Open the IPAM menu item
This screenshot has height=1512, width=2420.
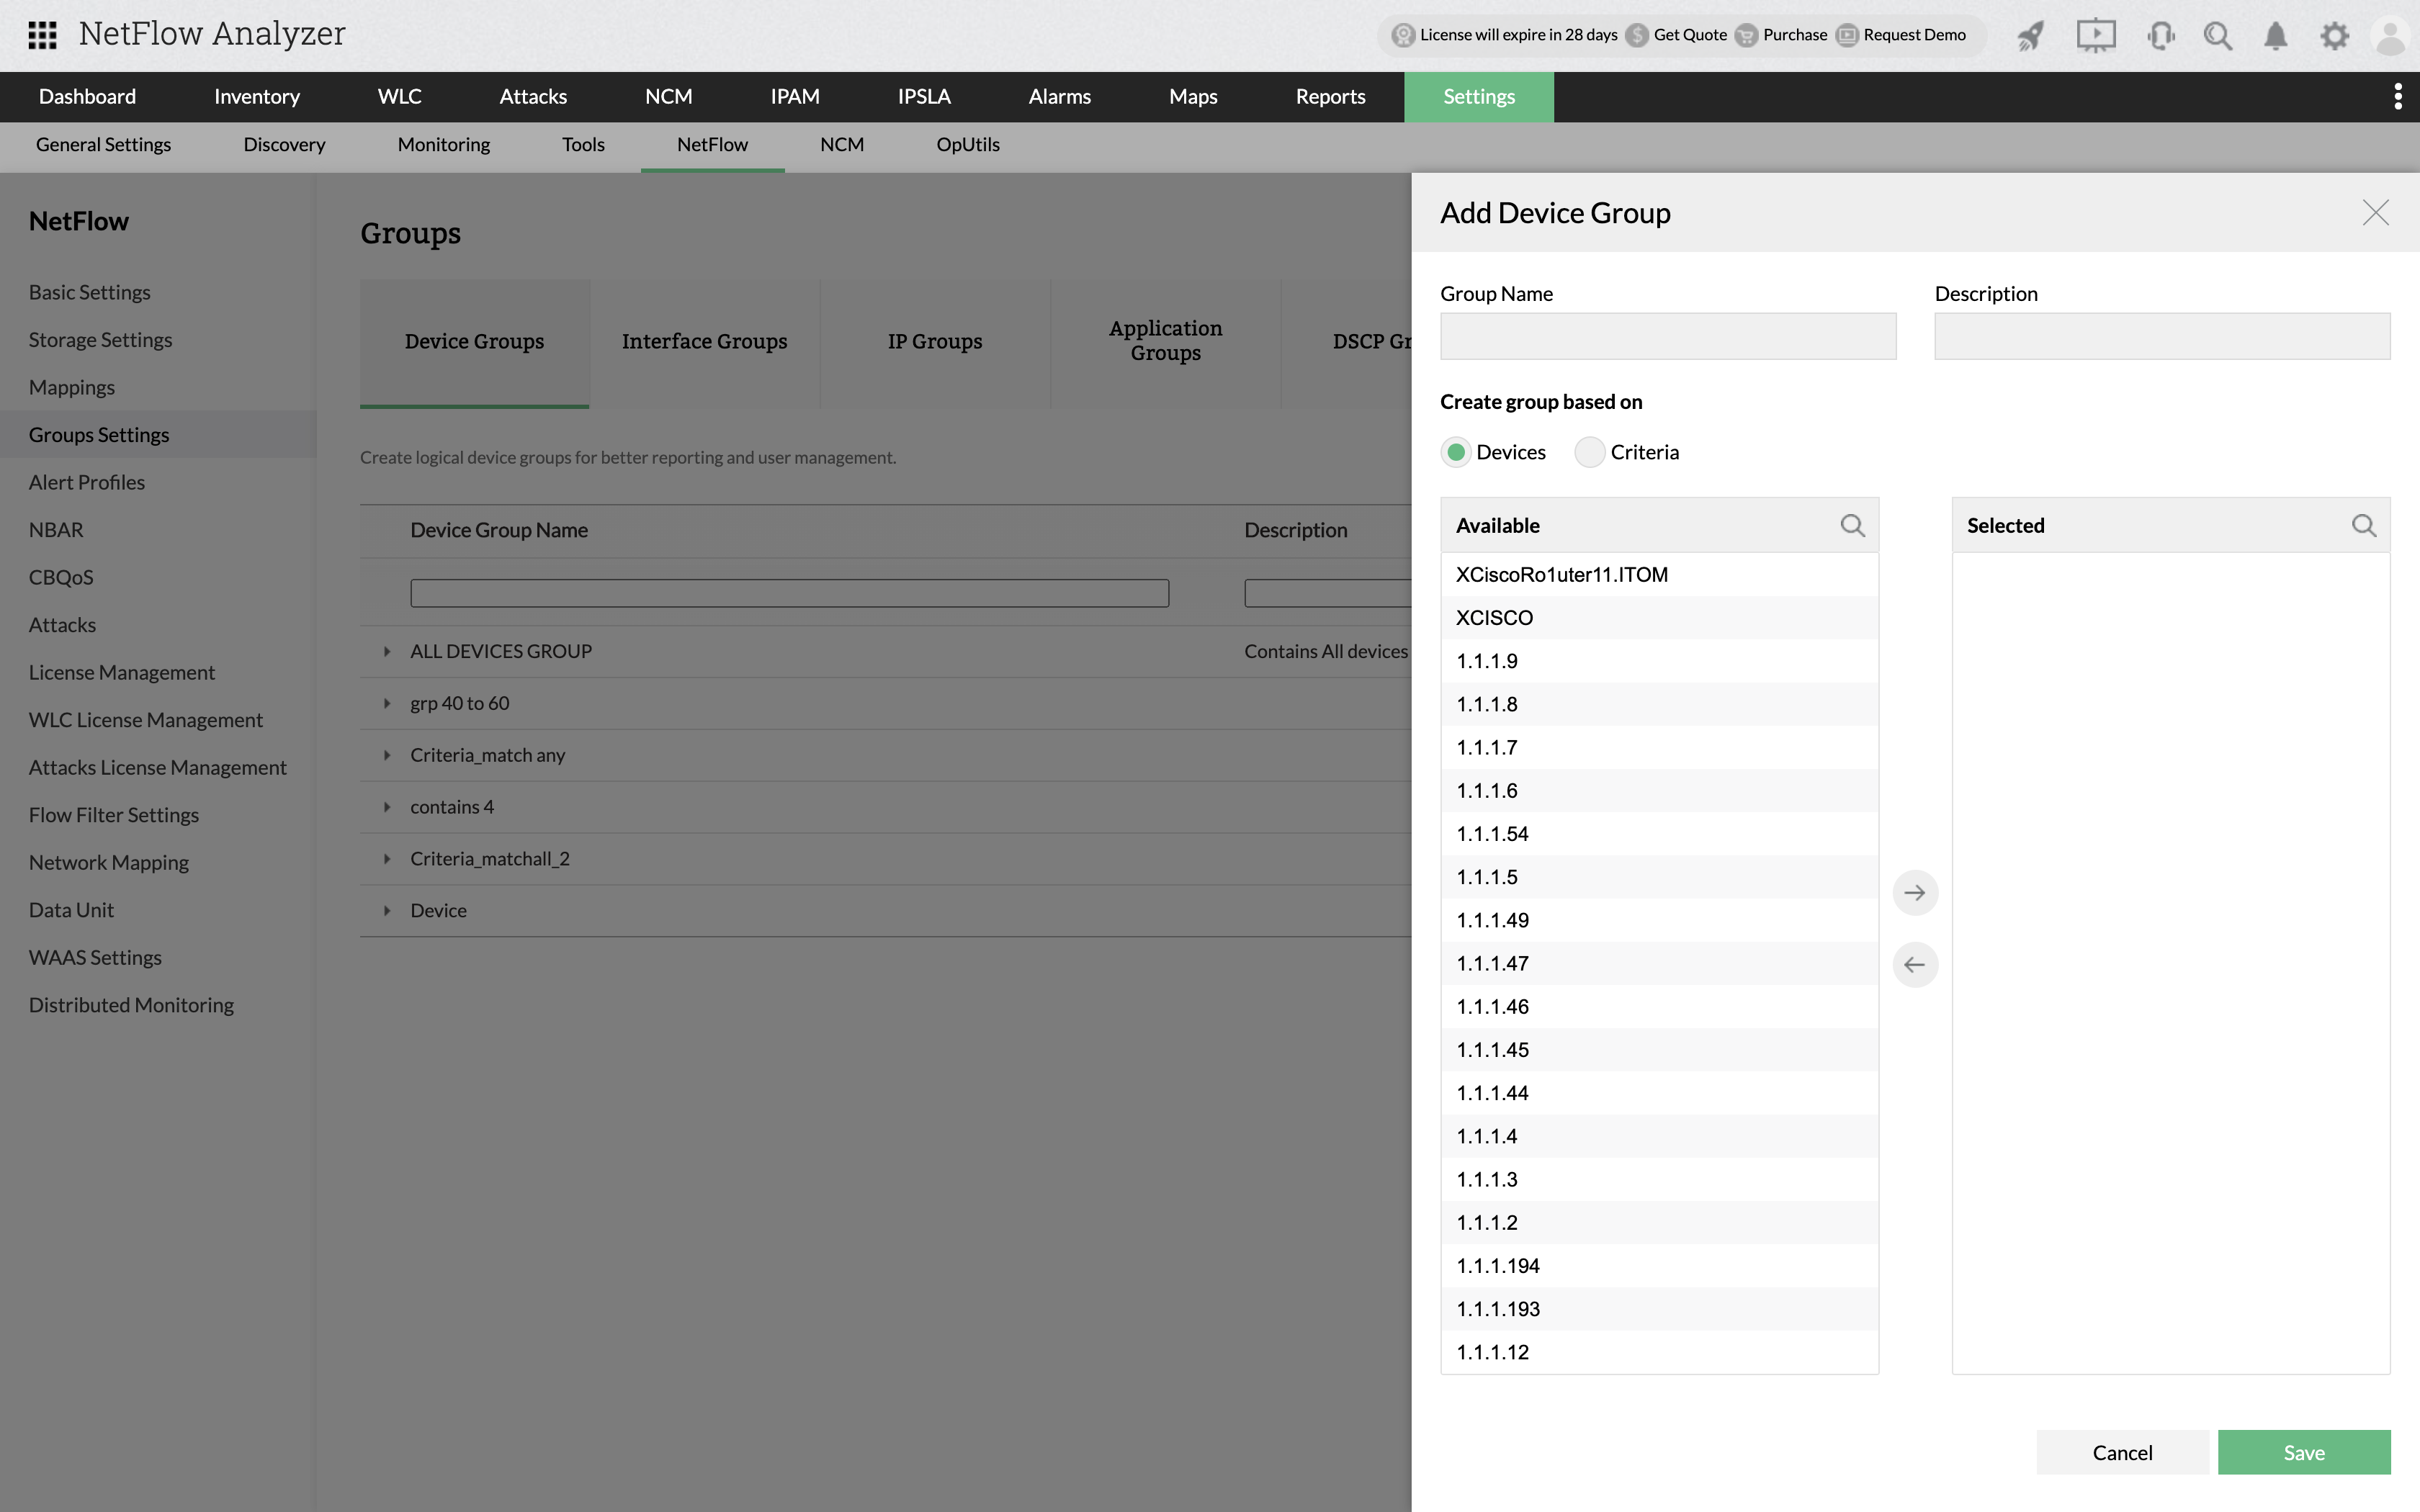click(x=794, y=96)
